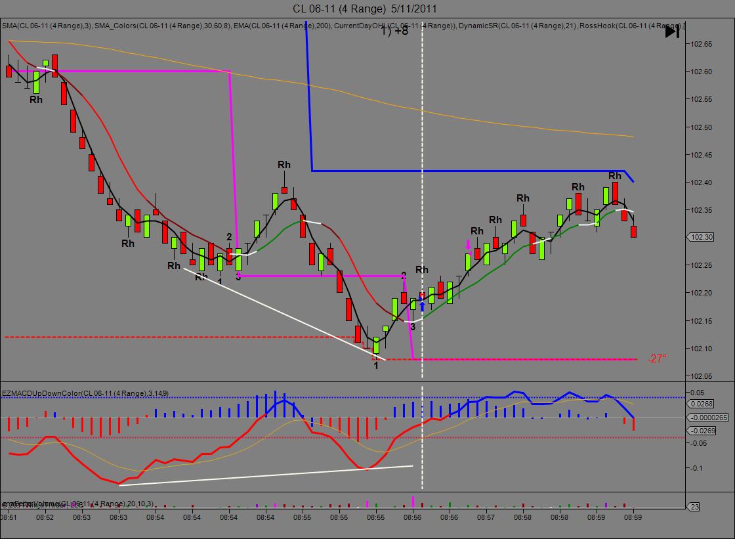Click the 102.35 price axis label

(702, 210)
